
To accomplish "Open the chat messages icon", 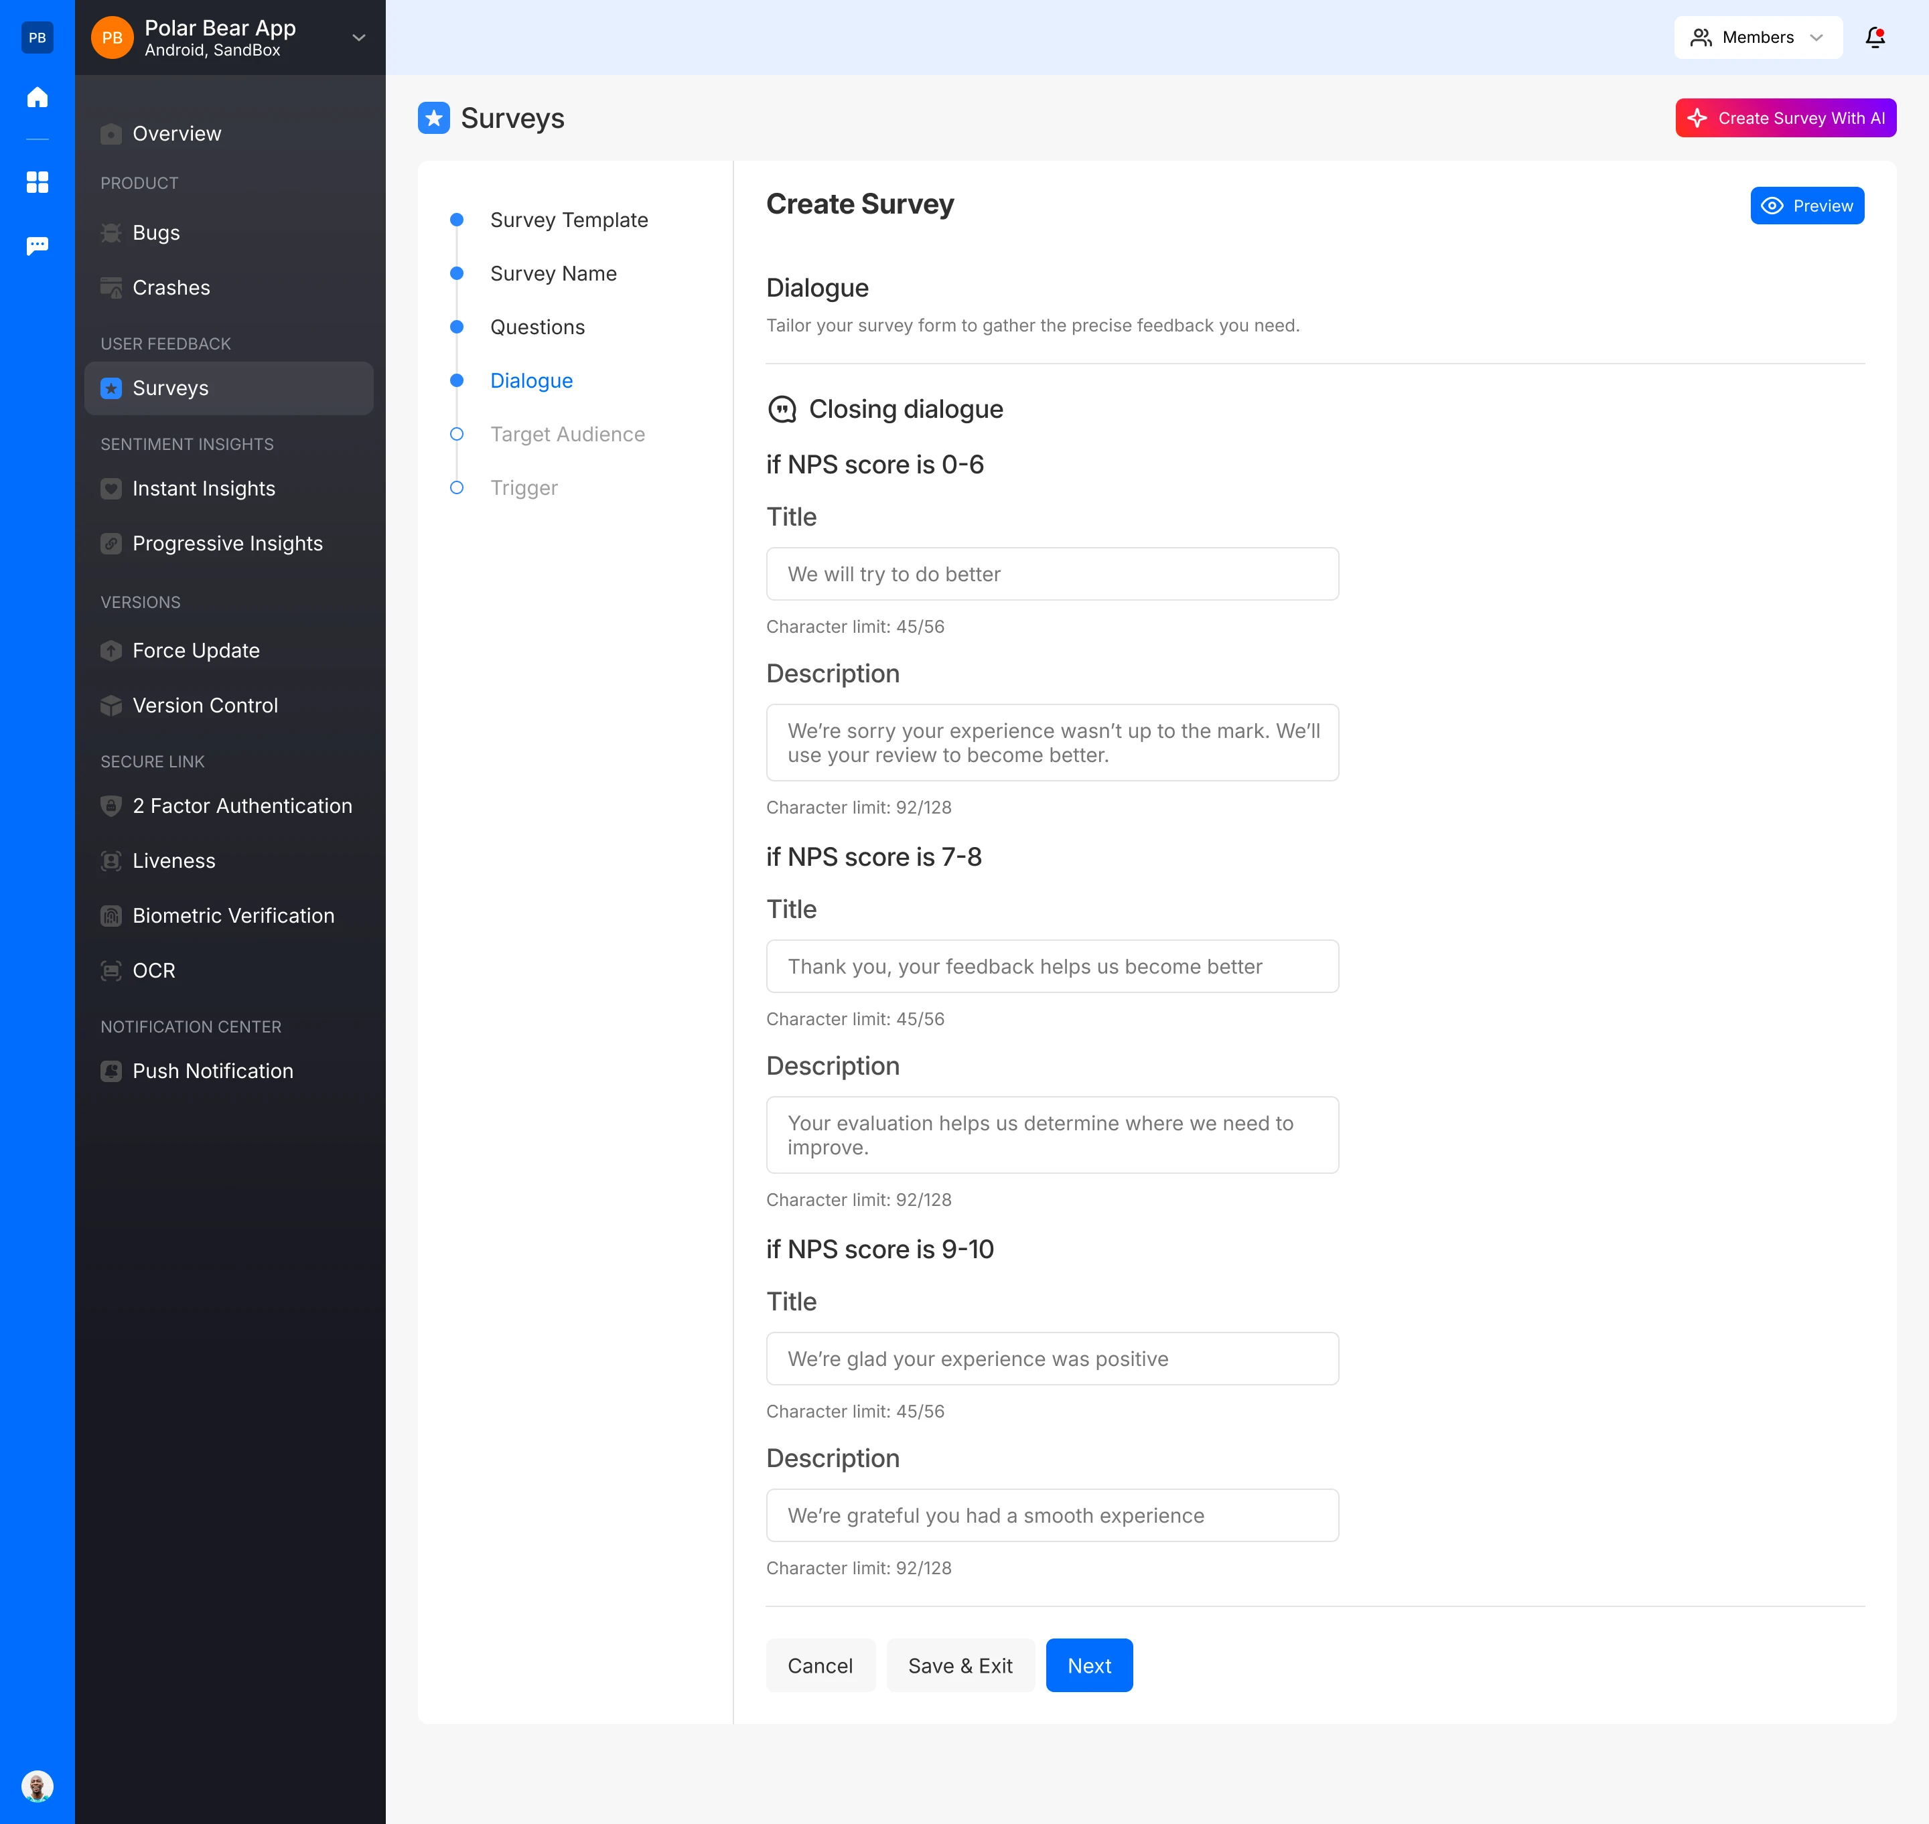I will click(37, 246).
